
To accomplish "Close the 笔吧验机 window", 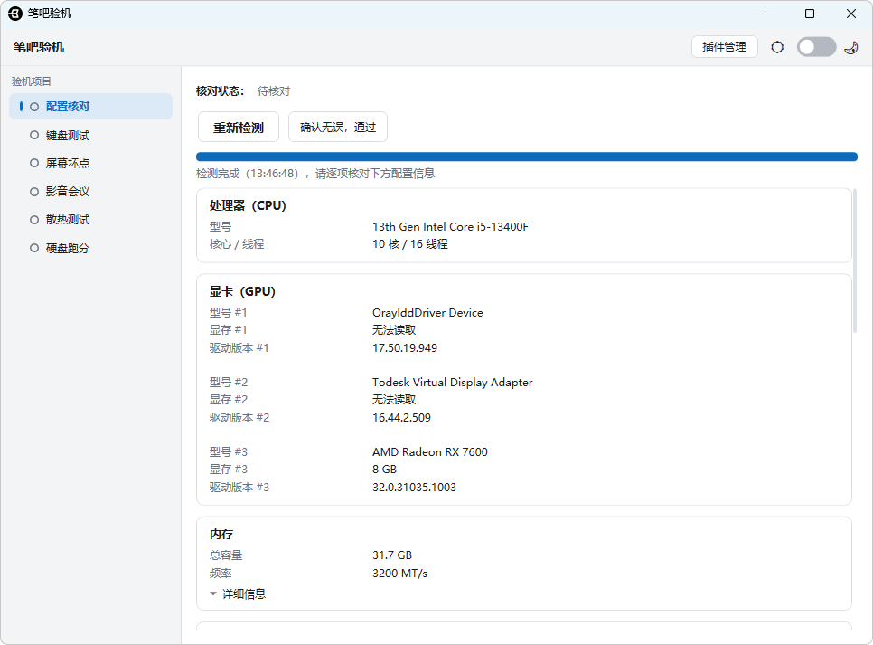I will click(850, 14).
